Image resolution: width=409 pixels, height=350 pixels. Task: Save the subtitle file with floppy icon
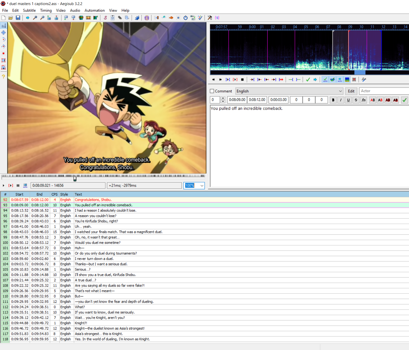click(x=18, y=18)
